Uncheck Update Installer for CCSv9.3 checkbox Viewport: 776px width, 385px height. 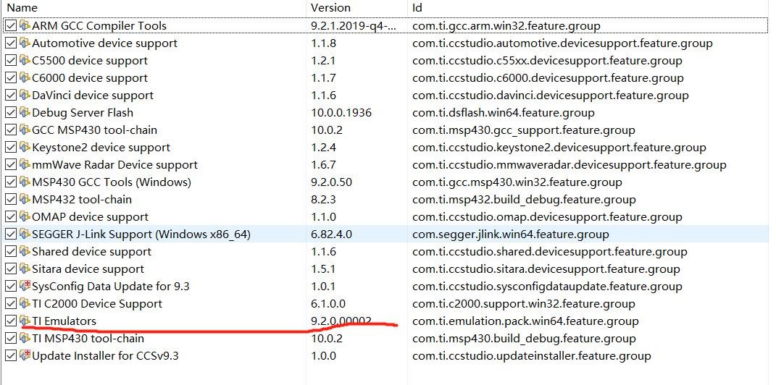[x=10, y=355]
